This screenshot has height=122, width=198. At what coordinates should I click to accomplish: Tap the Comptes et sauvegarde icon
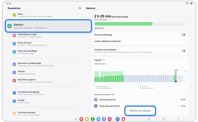[x=14, y=93]
